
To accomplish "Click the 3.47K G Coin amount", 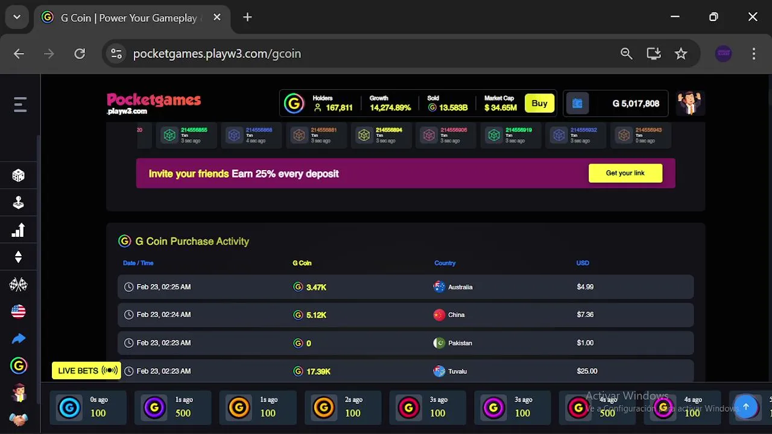I will (316, 287).
